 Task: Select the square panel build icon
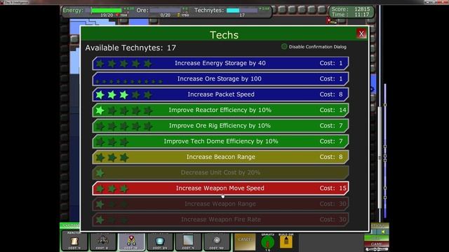188,241
